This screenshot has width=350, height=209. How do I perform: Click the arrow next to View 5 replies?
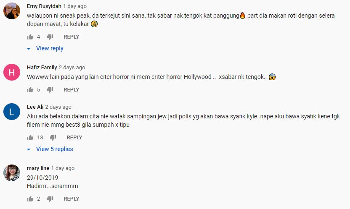pyautogui.click(x=29, y=149)
